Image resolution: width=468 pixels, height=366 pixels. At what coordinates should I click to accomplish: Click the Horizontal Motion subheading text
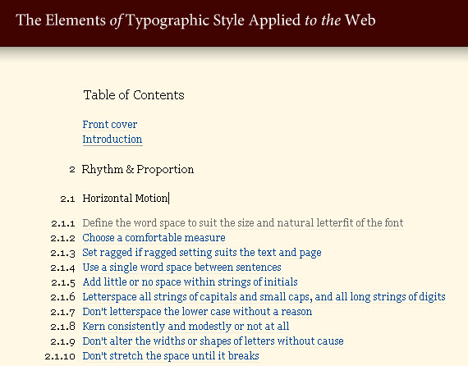[x=125, y=199]
